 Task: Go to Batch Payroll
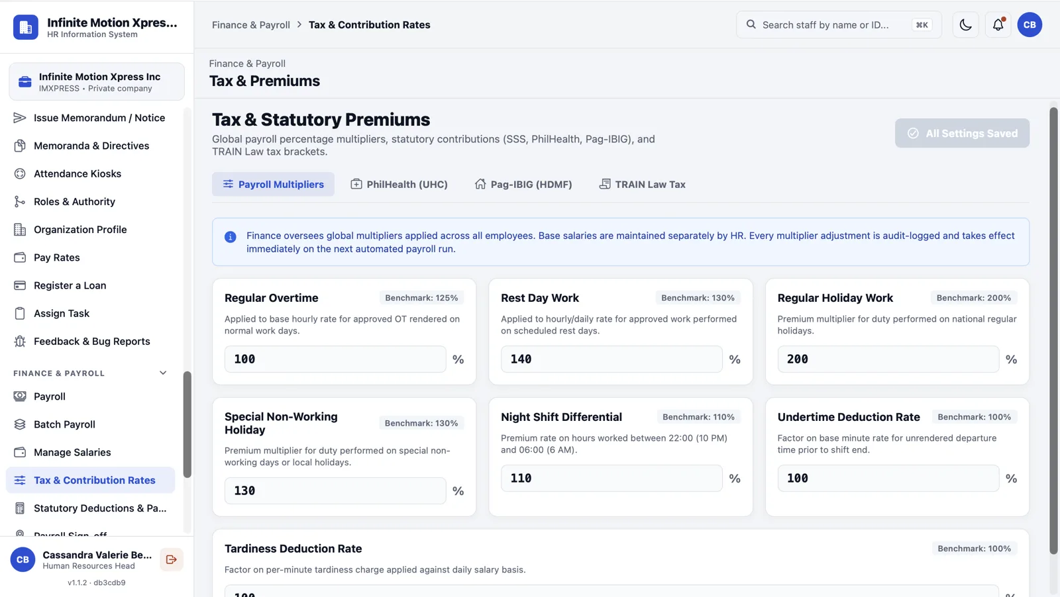click(x=91, y=424)
